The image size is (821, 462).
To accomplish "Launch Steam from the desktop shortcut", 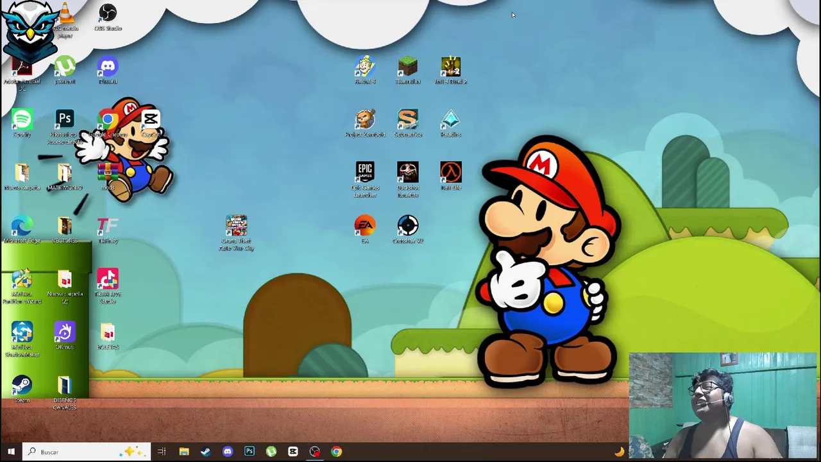I will [x=22, y=386].
